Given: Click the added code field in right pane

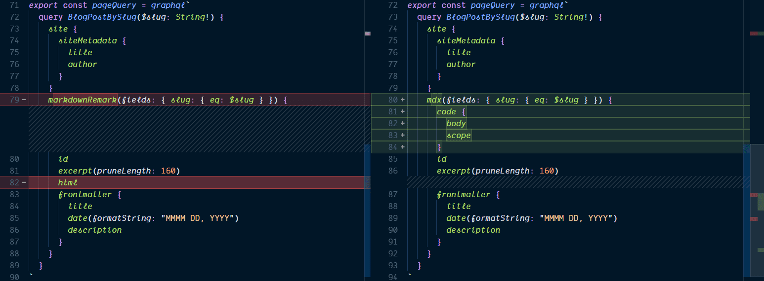Looking at the screenshot, I should [x=446, y=112].
